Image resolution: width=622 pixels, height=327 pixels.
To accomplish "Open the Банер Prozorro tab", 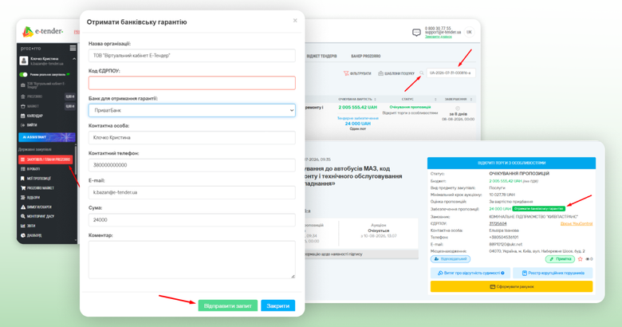I will point(366,57).
